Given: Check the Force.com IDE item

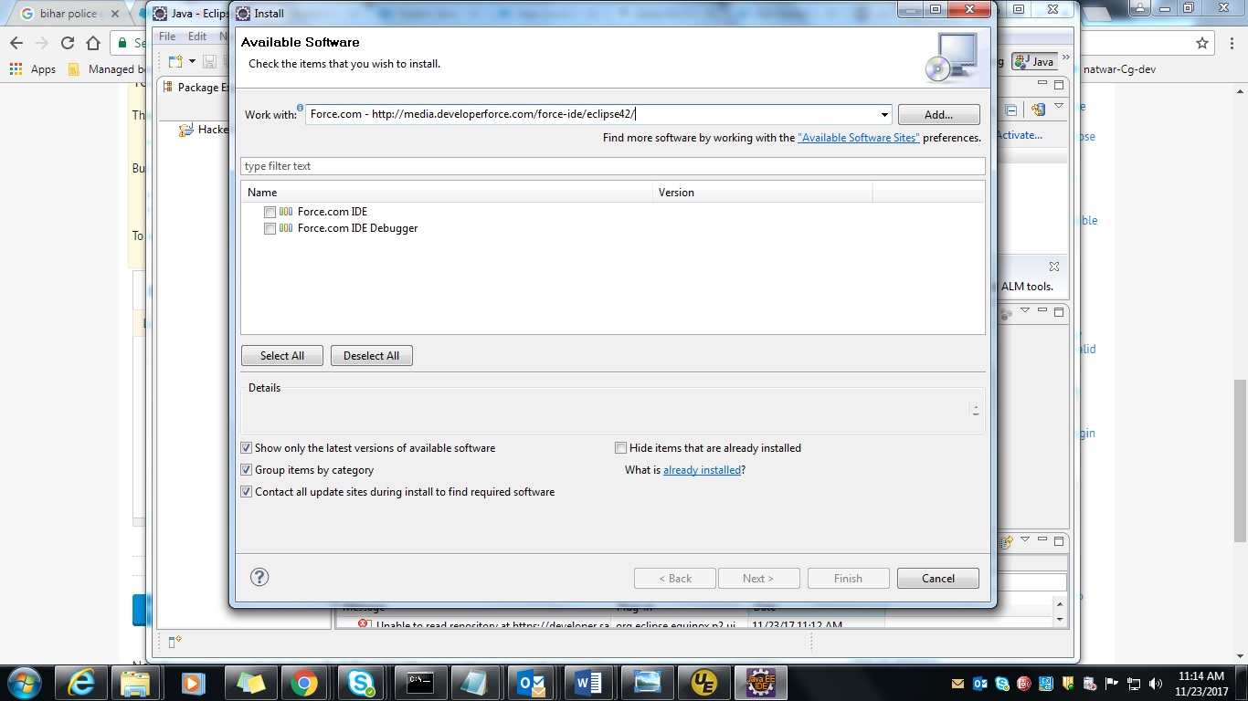Looking at the screenshot, I should pos(270,211).
